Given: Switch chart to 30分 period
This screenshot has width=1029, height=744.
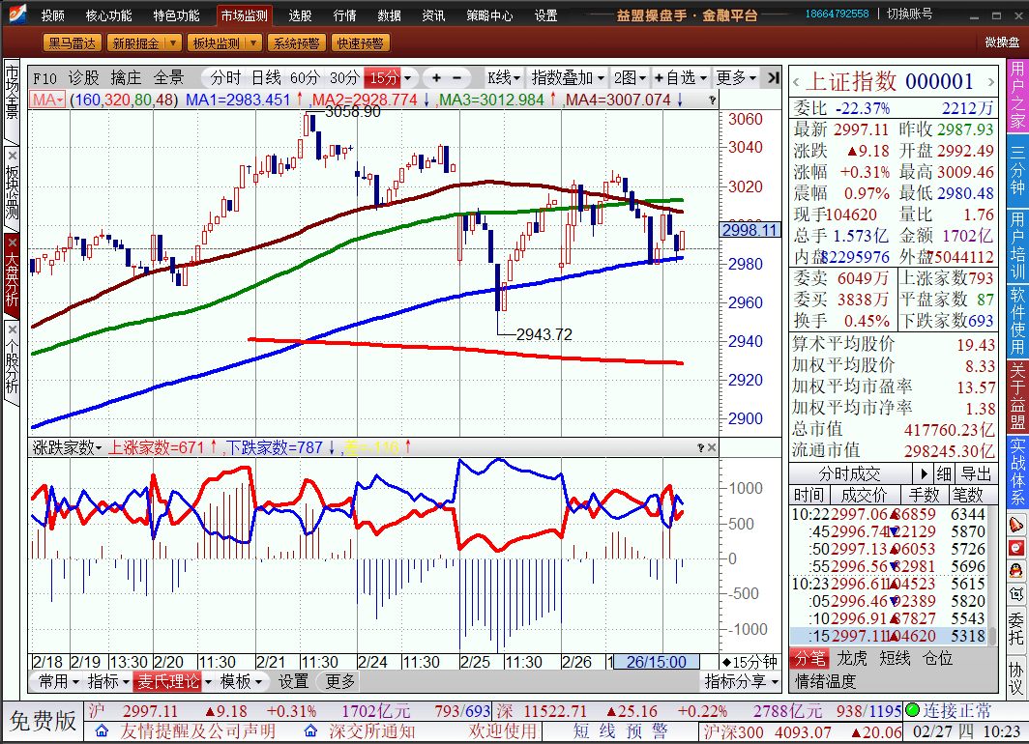Looking at the screenshot, I should [x=344, y=78].
